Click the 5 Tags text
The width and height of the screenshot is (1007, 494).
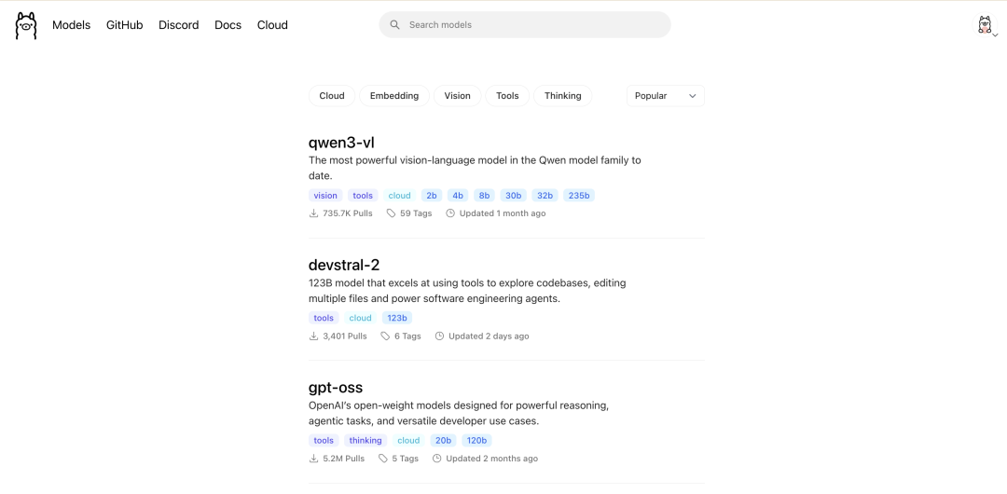pyautogui.click(x=406, y=459)
